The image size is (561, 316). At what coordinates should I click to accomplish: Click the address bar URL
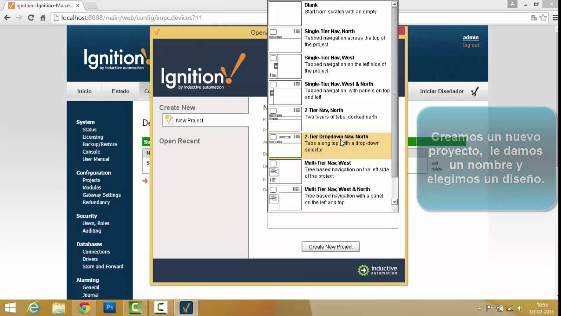[x=132, y=18]
